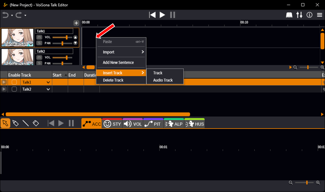Switch to the VOL tab
Viewport: 325px width, 192px height.
pos(133,123)
